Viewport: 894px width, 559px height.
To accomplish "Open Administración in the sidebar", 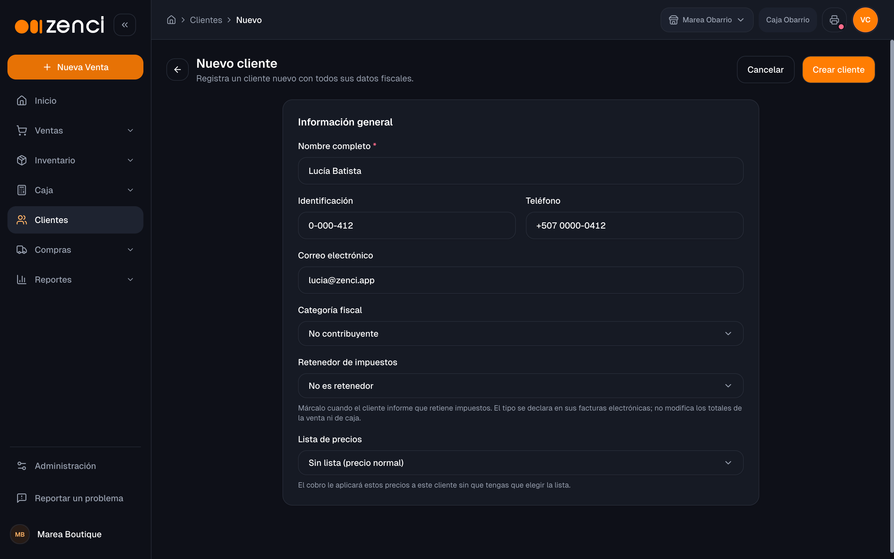I will (x=75, y=466).
